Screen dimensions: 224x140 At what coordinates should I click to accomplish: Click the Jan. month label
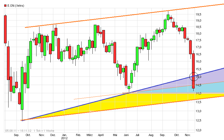click(x=64, y=135)
